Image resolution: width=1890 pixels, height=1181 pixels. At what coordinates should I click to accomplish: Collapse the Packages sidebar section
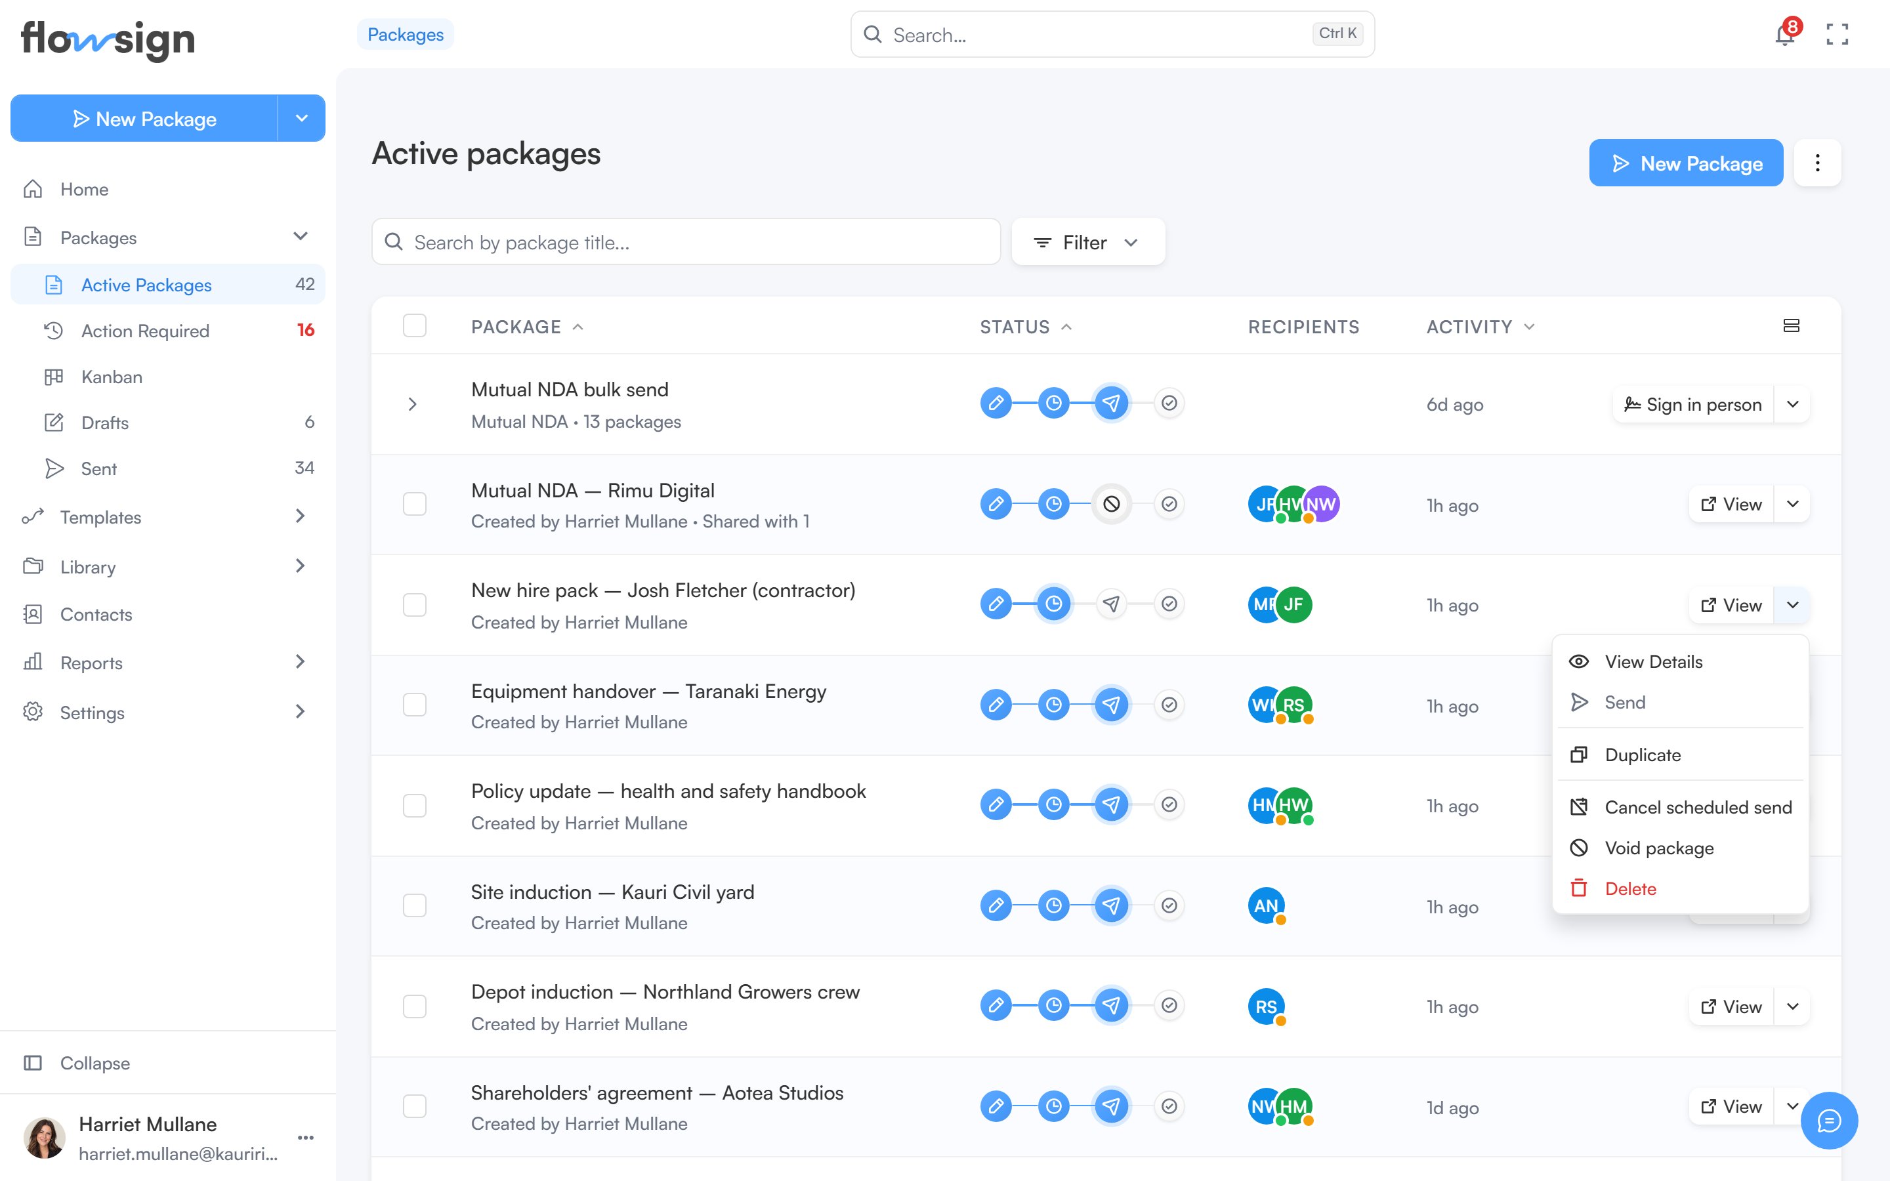(x=301, y=236)
